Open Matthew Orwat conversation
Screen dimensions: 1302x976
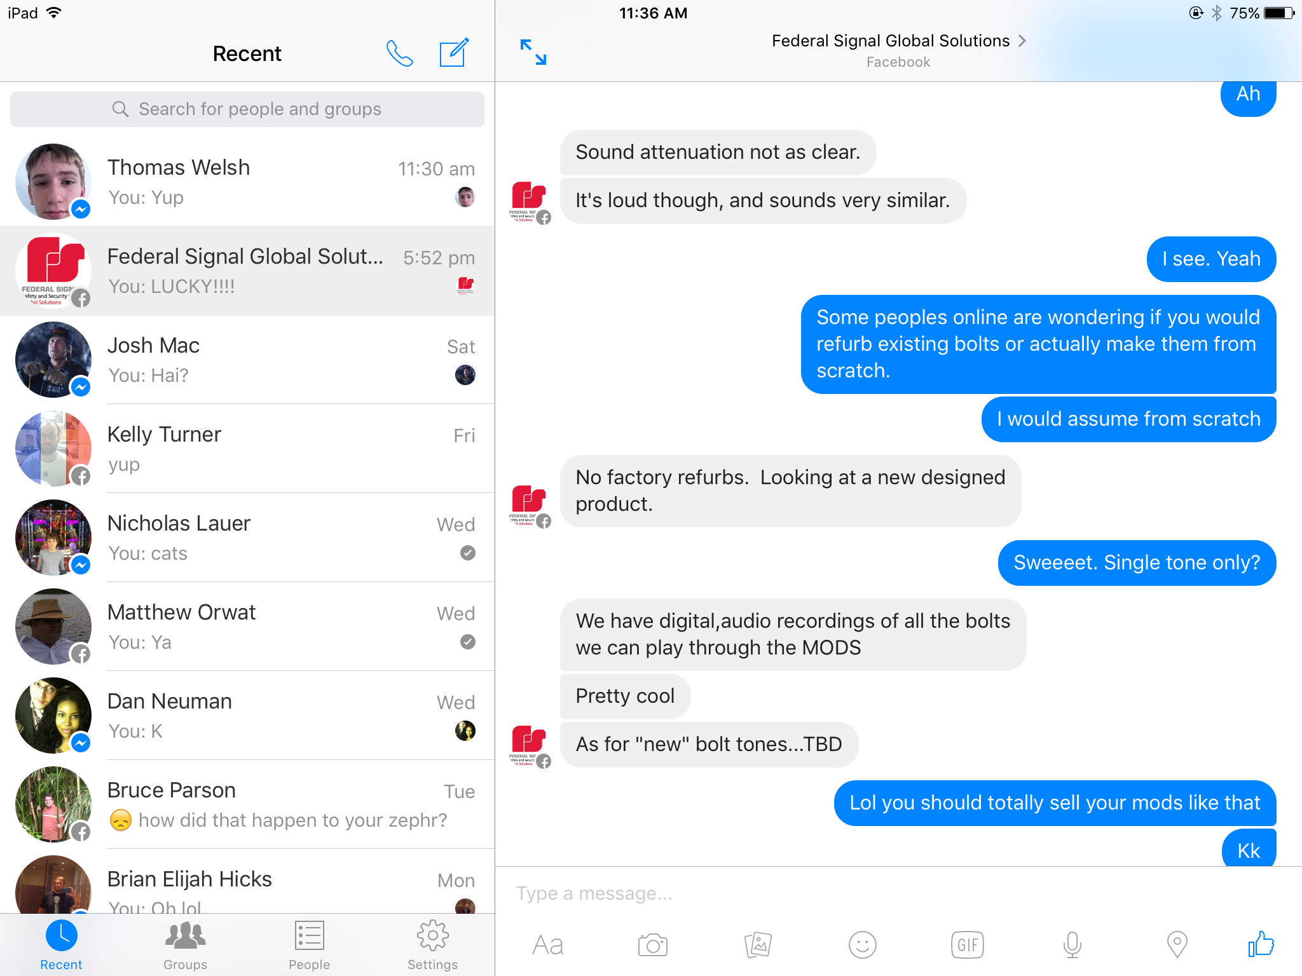point(247,627)
